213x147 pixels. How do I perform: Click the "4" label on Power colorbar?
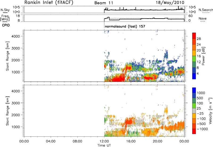(x=198, y=73)
